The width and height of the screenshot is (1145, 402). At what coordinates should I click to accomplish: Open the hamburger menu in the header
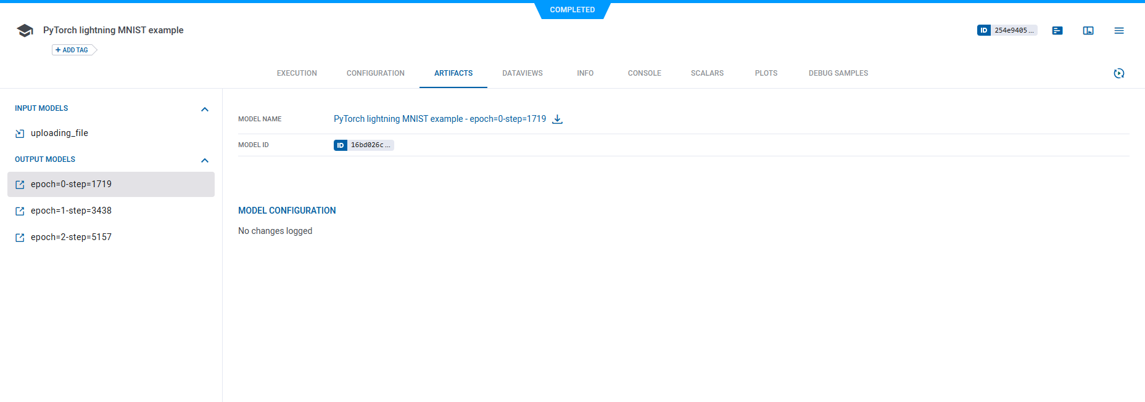pos(1118,31)
